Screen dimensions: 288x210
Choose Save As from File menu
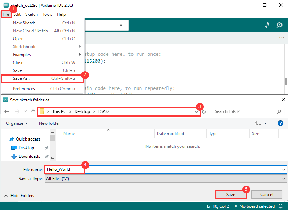[x=22, y=78]
